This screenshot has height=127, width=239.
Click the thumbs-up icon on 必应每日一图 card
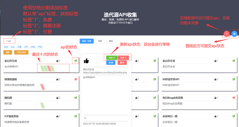coord(215,116)
